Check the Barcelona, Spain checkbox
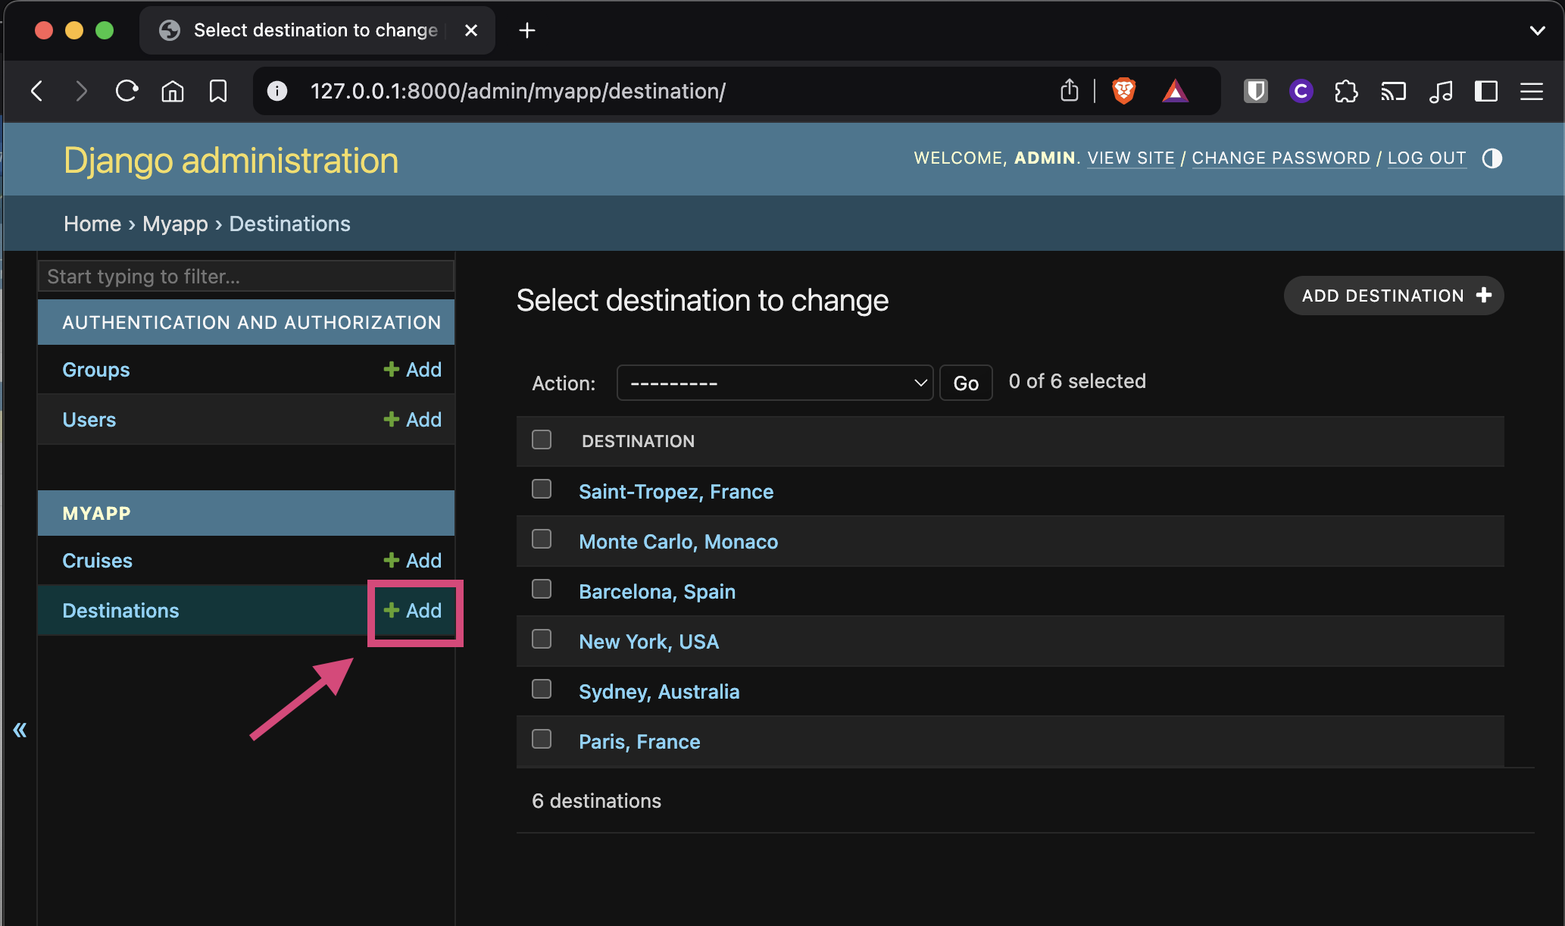This screenshot has width=1565, height=926. [542, 590]
